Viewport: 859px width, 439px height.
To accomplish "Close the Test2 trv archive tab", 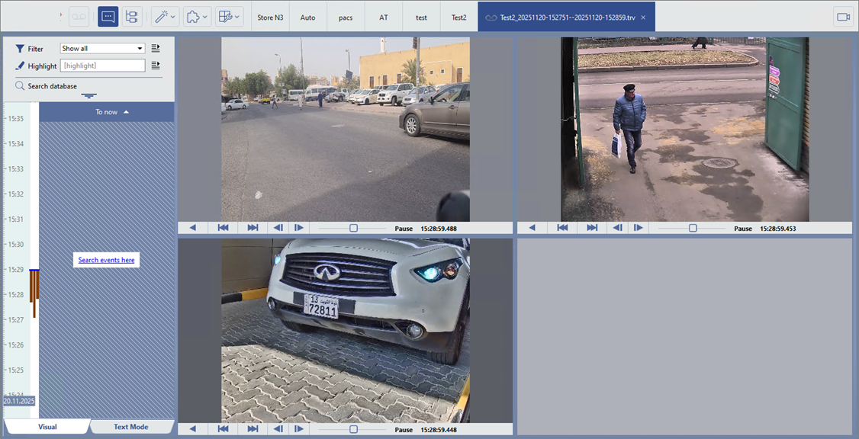I will click(643, 17).
